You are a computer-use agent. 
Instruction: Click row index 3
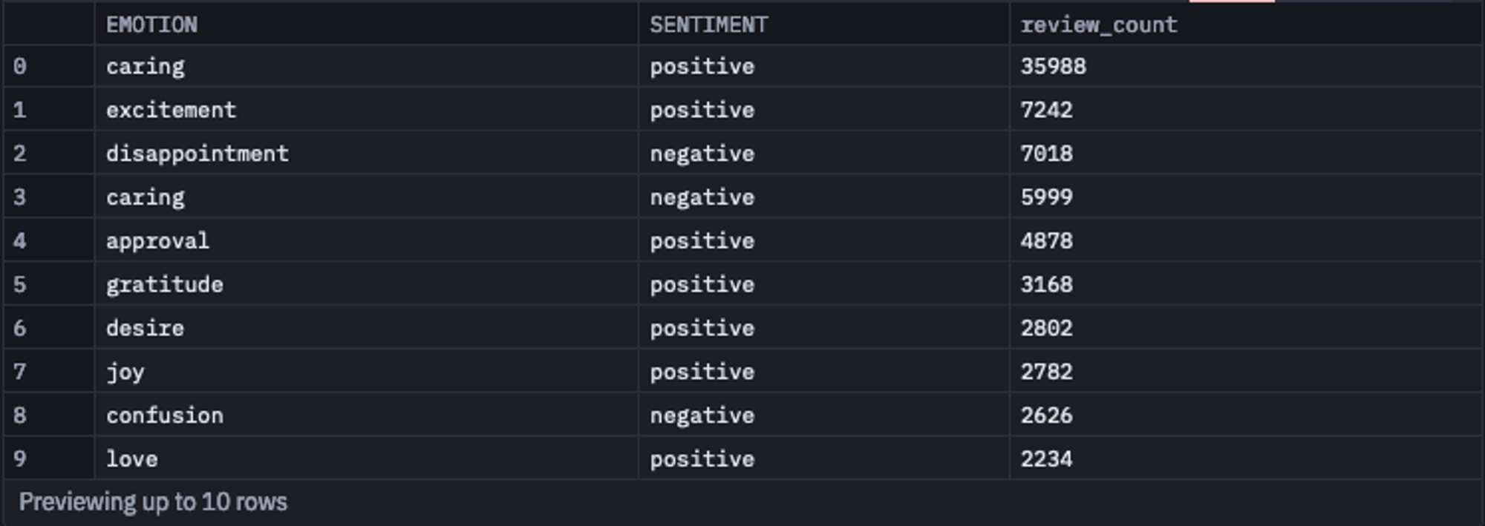(x=49, y=197)
